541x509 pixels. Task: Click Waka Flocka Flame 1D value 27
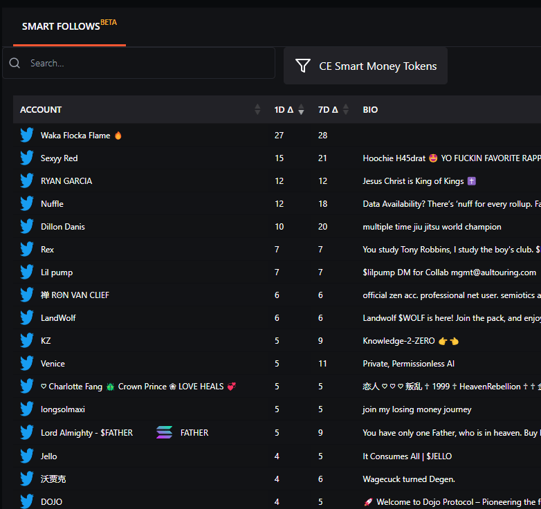(279, 135)
